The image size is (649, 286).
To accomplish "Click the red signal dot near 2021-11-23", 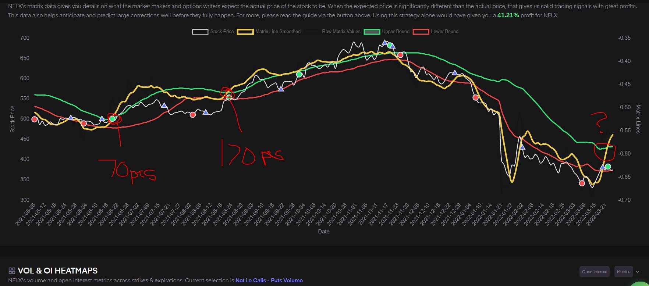I will pyautogui.click(x=400, y=55).
